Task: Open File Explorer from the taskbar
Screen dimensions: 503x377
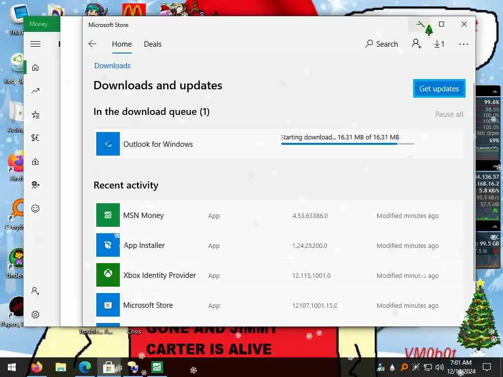Action: (x=60, y=367)
